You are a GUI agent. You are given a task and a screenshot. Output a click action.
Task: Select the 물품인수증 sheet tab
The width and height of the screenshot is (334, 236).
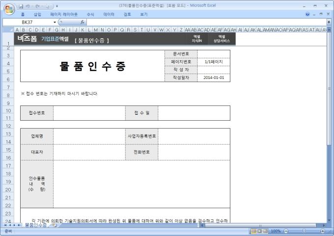coord(35,225)
